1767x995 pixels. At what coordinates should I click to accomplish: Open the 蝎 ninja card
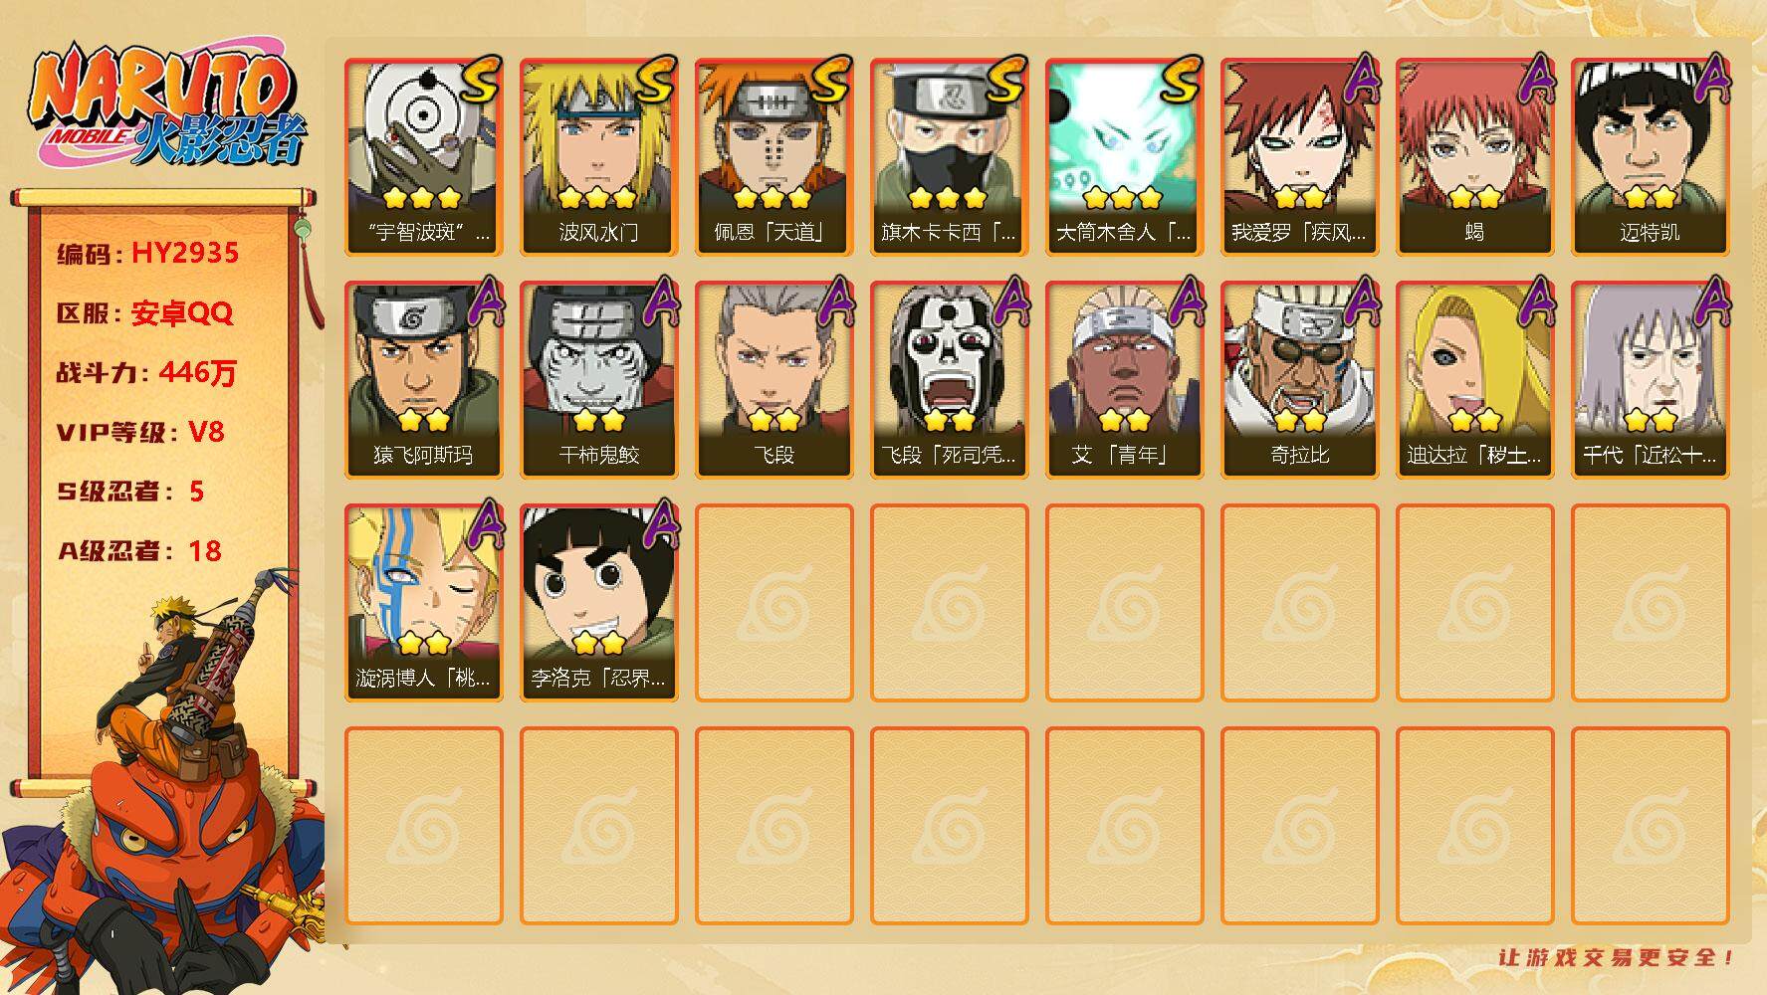[x=1474, y=157]
